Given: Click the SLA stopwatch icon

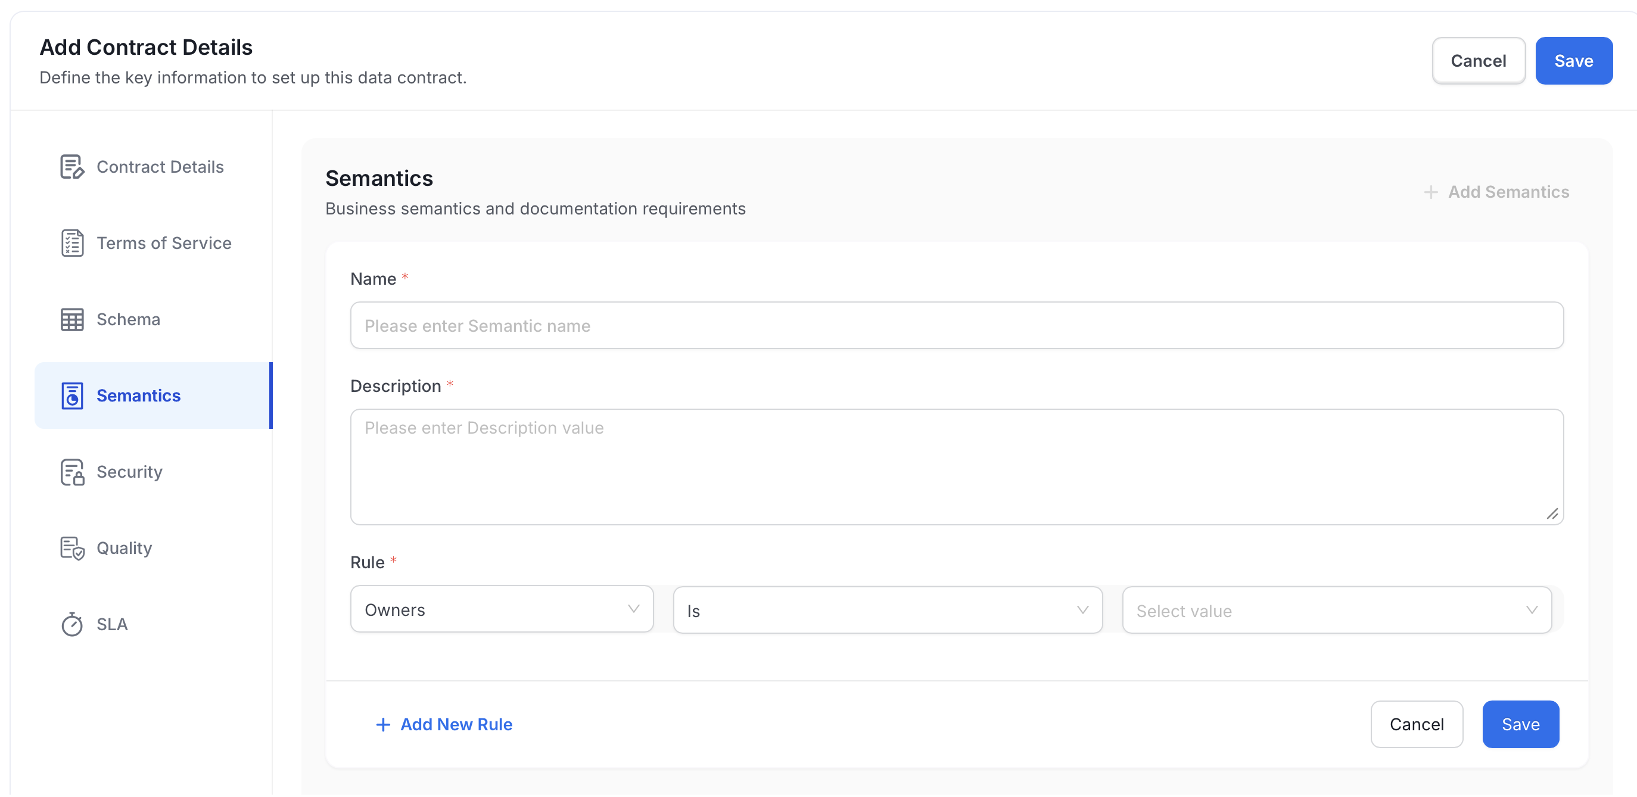Looking at the screenshot, I should [72, 625].
